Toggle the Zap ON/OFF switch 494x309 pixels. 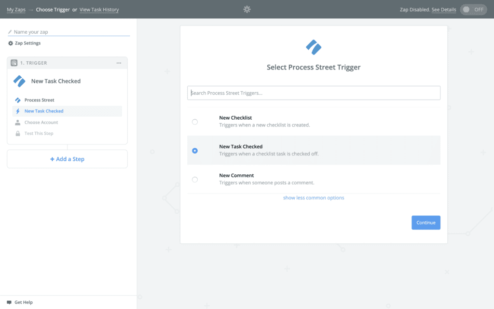(x=474, y=10)
